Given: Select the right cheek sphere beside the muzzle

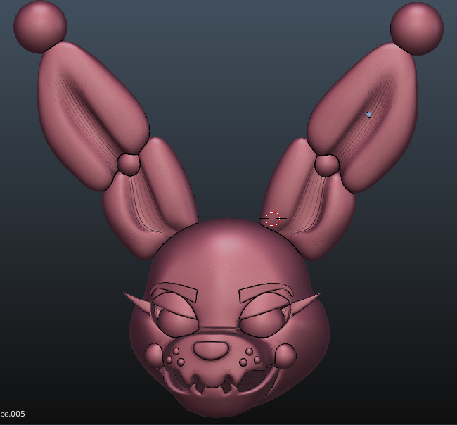Looking at the screenshot, I should click(285, 356).
